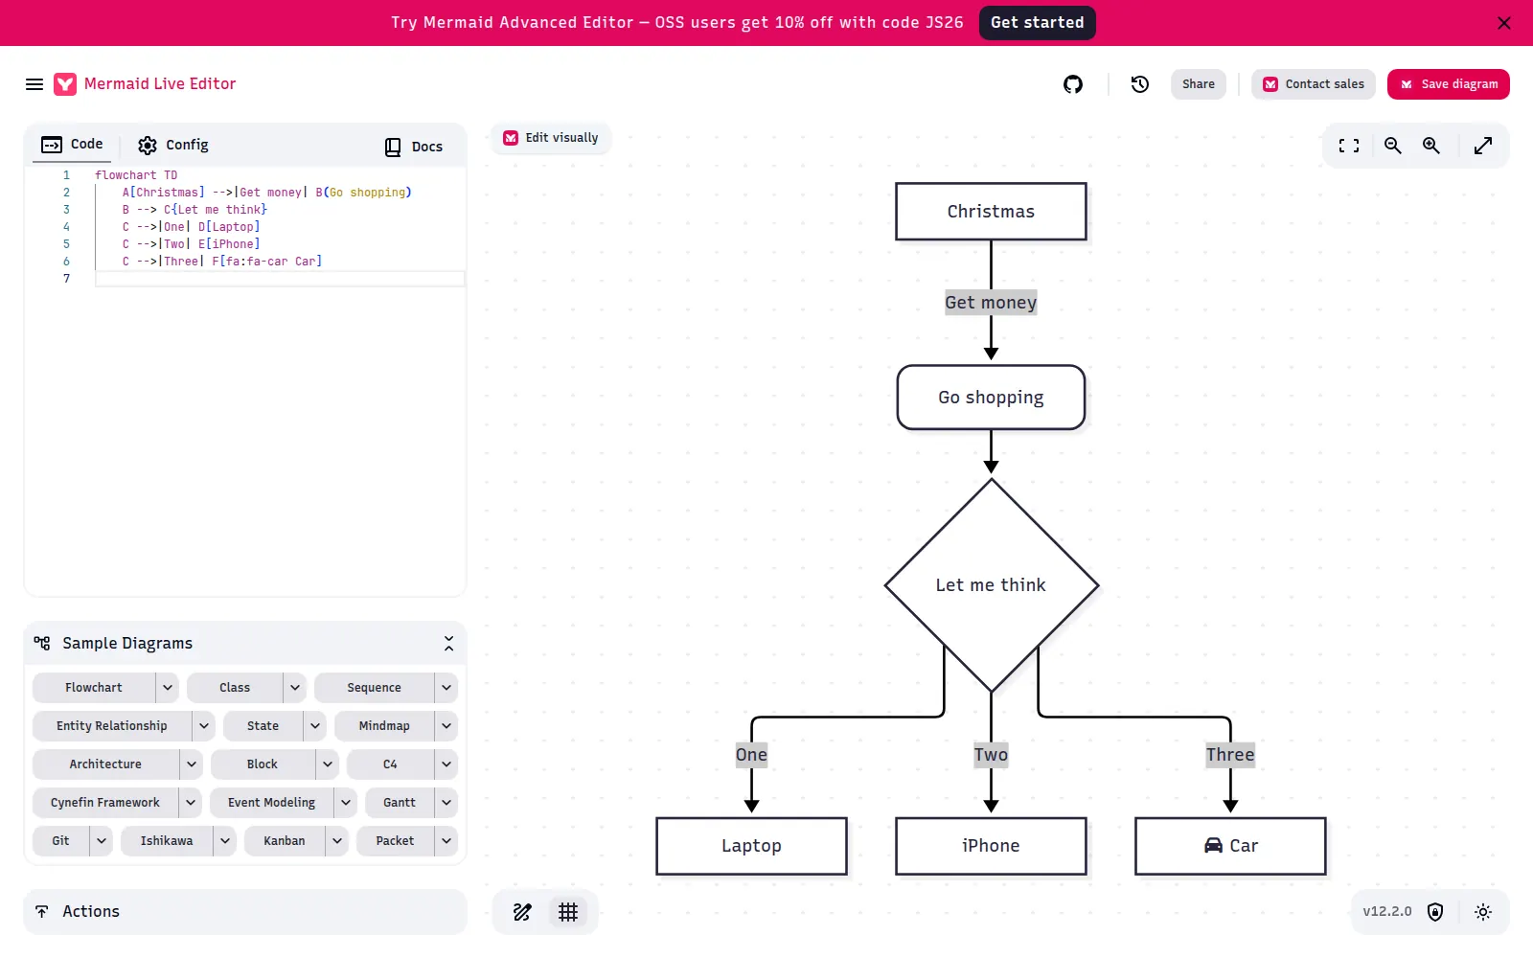Click the Let me think diamond node
Screen dimensions: 1533x958
[x=992, y=585]
